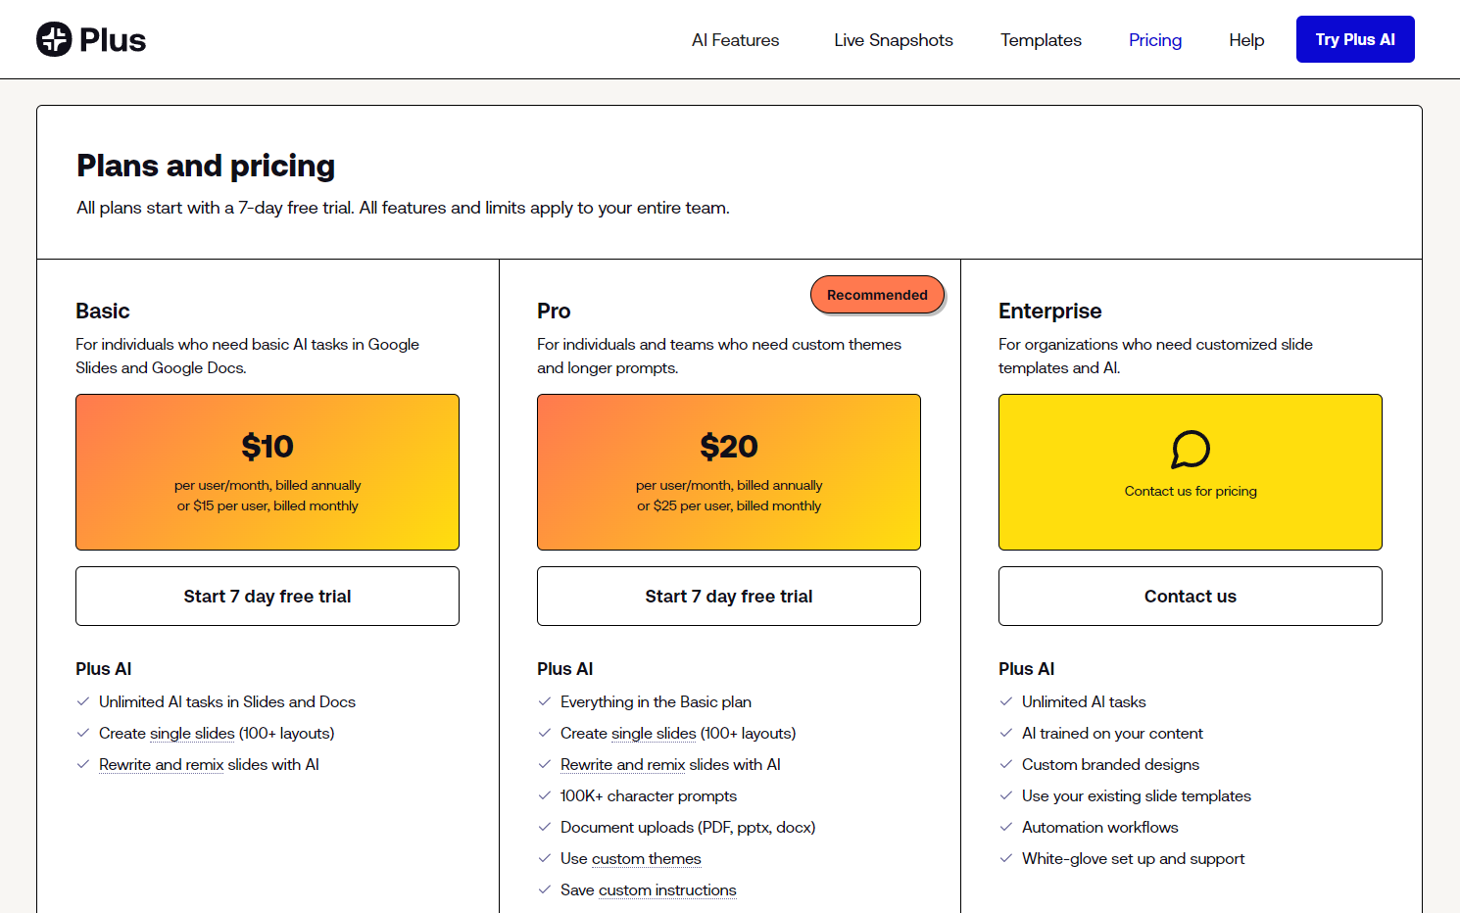
Task: Click 'Everything in the Basic plan' text
Action: tap(656, 701)
